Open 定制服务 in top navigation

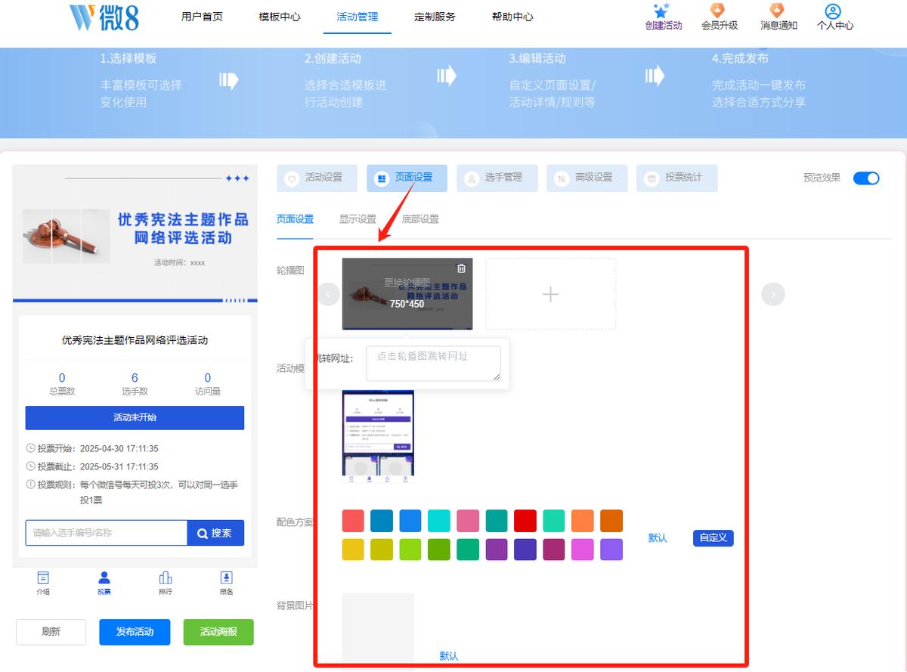click(x=435, y=17)
